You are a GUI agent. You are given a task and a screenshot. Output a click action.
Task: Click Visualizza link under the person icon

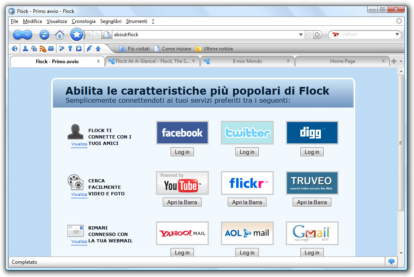79,144
